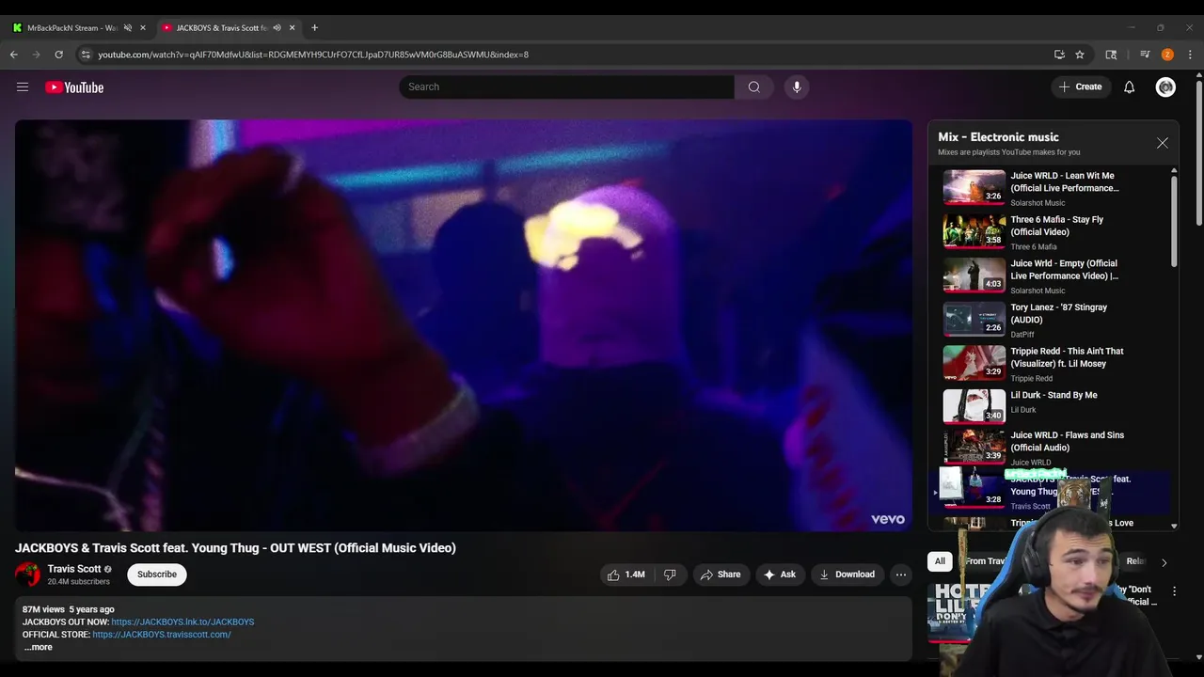The height and width of the screenshot is (677, 1204).
Task: Start voice search with microphone icon
Action: tap(797, 87)
